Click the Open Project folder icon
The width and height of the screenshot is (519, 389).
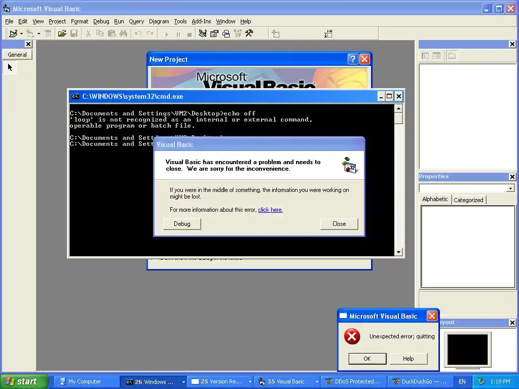tap(62, 33)
